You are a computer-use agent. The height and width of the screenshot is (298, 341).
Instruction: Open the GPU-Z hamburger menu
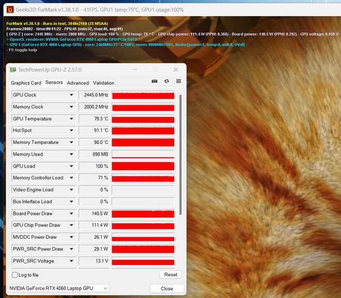tap(178, 81)
